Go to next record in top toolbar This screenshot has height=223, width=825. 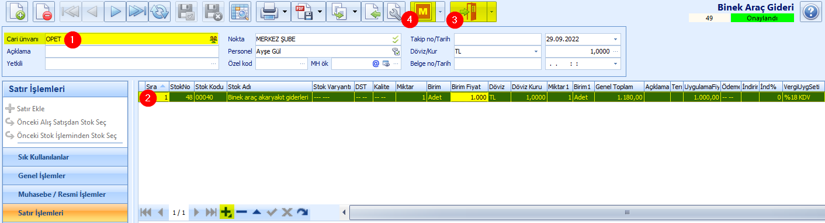(115, 11)
